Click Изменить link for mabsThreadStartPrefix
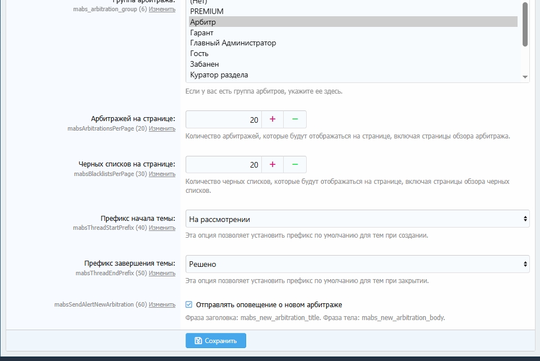 pos(162,228)
